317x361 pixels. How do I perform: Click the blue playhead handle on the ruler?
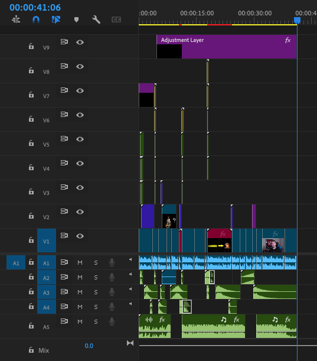(297, 21)
